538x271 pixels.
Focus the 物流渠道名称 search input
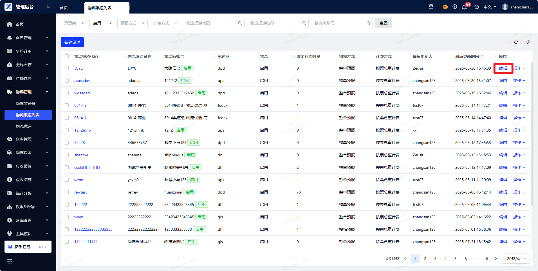(274, 23)
